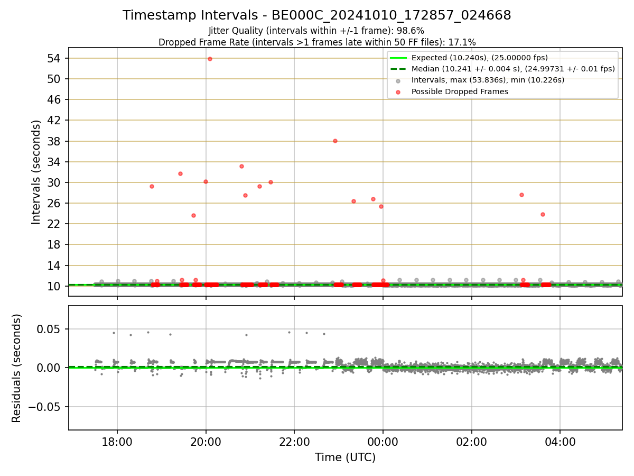
Task: Click the x-axis tick label '20:00'
Action: [206, 441]
